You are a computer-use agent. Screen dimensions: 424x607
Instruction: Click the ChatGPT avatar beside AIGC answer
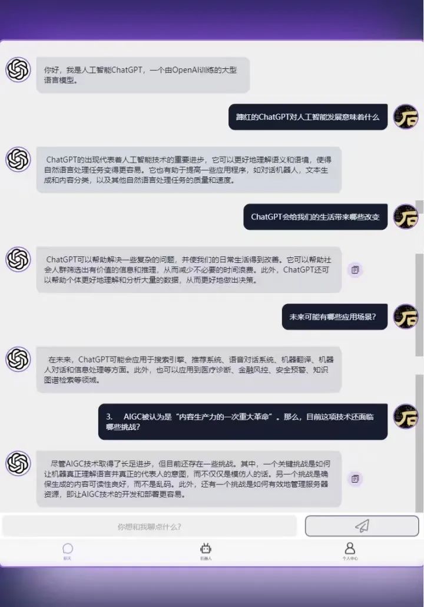click(x=18, y=463)
